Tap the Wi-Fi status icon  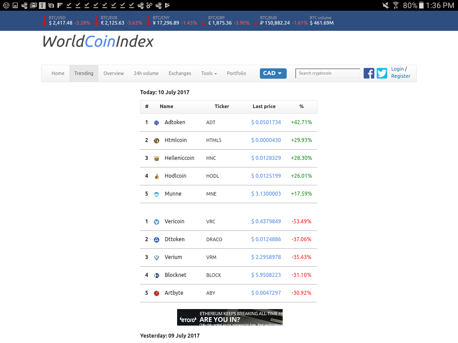click(396, 5)
